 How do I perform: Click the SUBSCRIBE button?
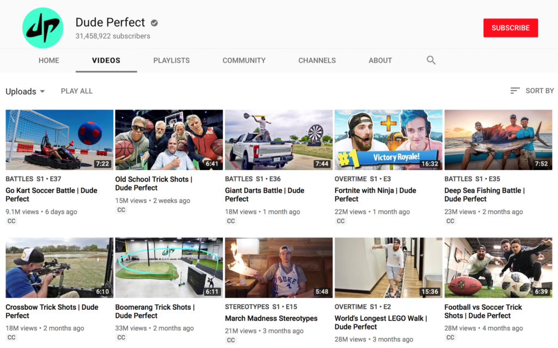click(510, 27)
